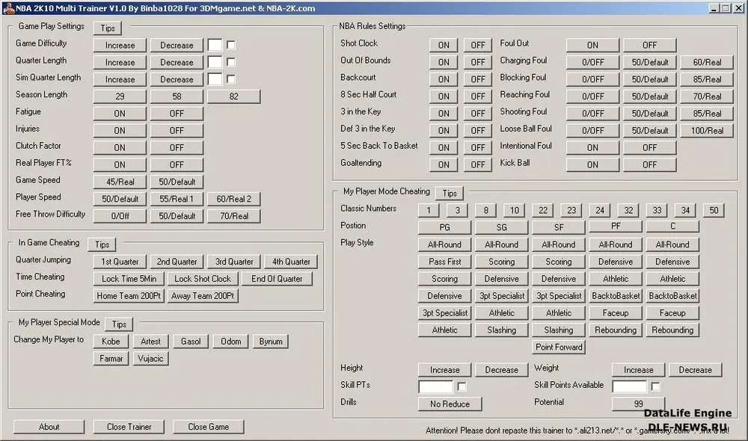Enable the Game Difficulty checkbox
748x441 pixels.
231,45
